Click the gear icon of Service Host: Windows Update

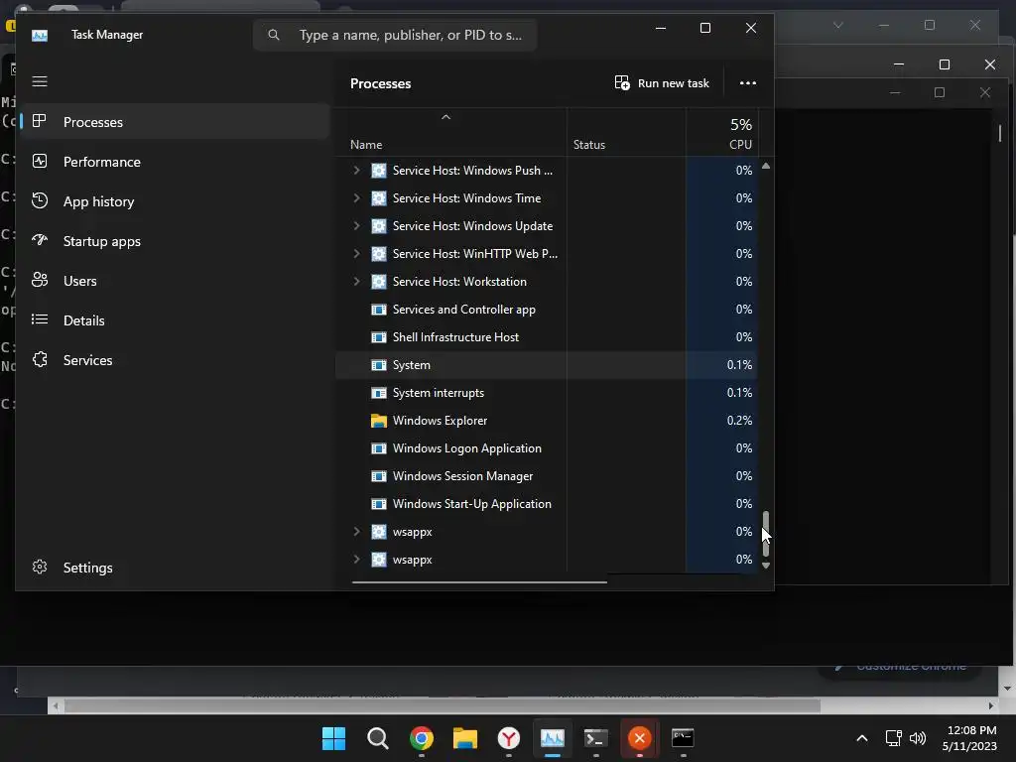coord(378,225)
